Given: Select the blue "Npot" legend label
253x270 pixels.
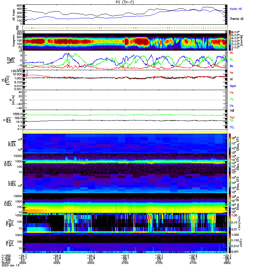Looking at the screenshot, I should coord(233,86).
